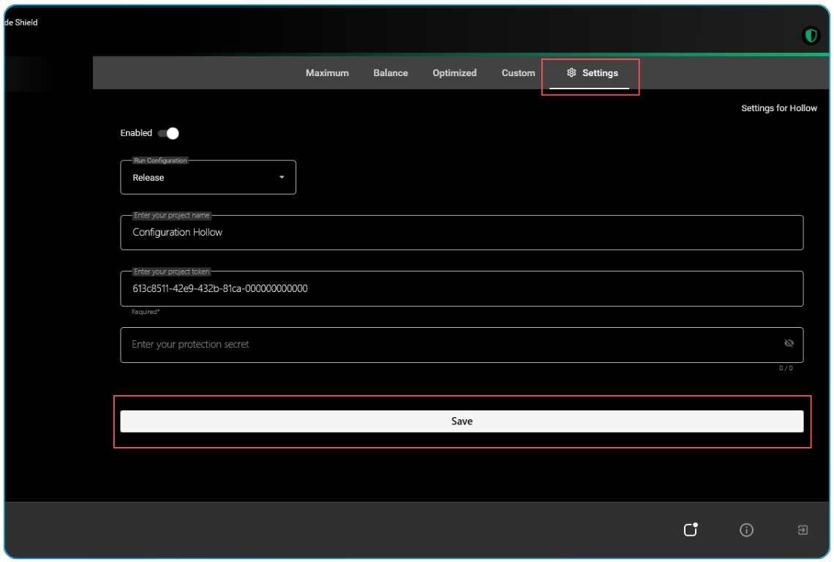Disable protection using the Enabled toggle

[x=169, y=132]
